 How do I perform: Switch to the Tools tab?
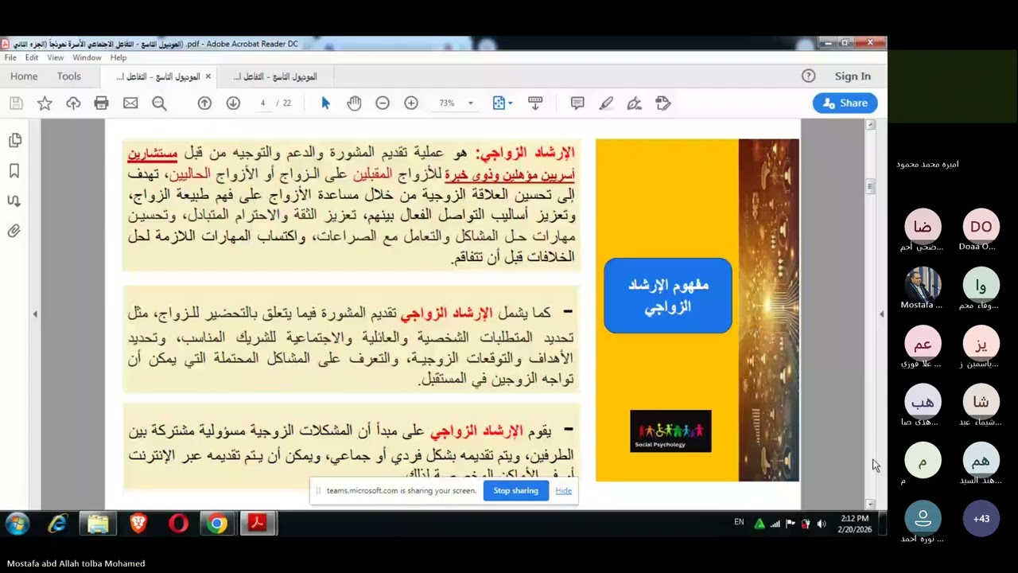(69, 76)
